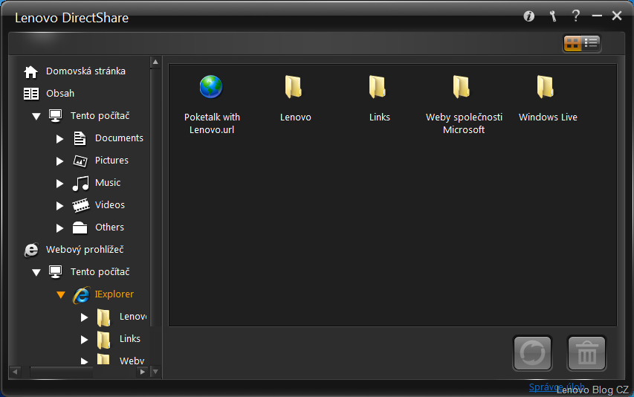Click the question mark help icon
The image size is (634, 397).
pyautogui.click(x=575, y=16)
